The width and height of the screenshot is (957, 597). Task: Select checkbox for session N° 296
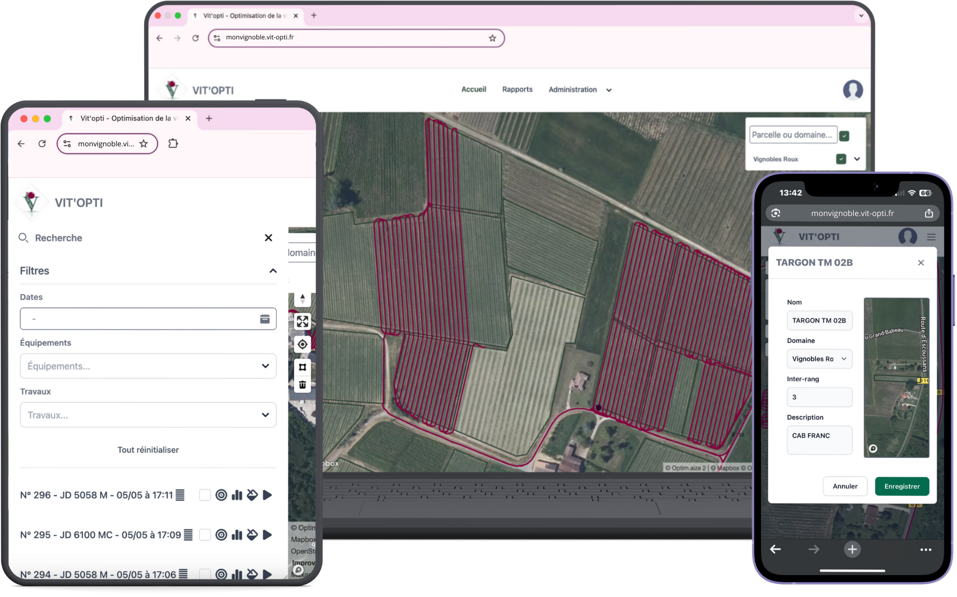(x=205, y=495)
